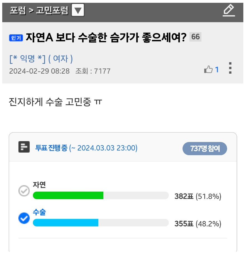Click the thumbs-up like icon

208,69
